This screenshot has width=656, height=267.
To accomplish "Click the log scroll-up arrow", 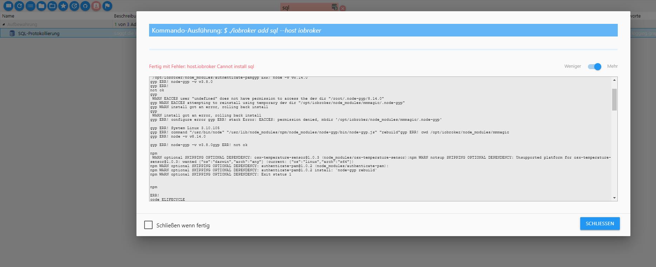I will point(614,80).
